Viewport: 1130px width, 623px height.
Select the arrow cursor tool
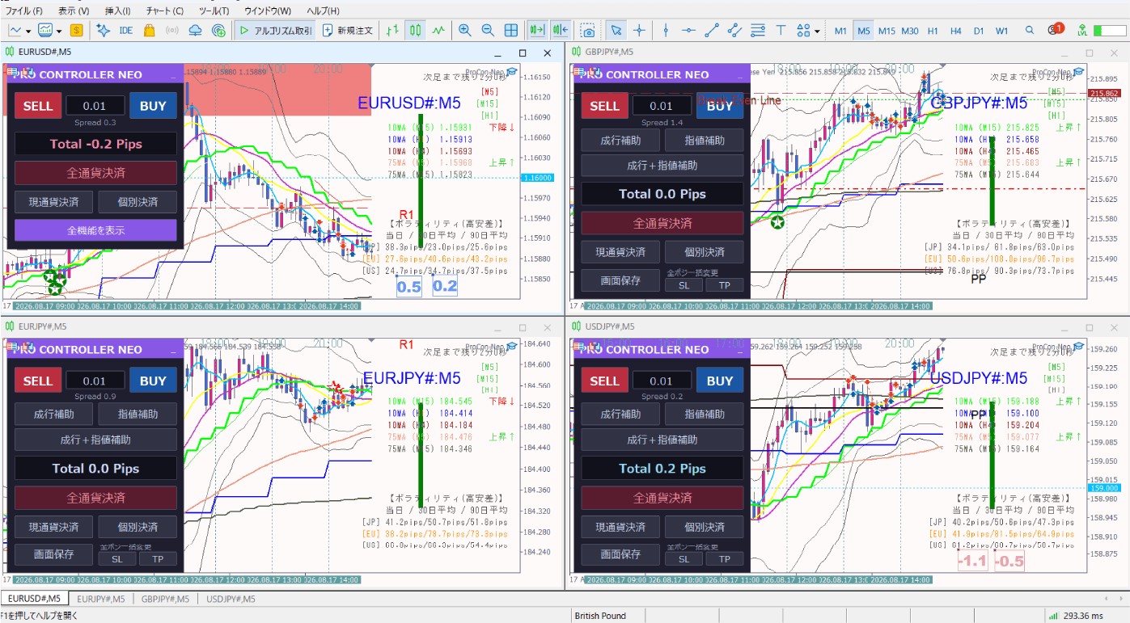pyautogui.click(x=616, y=30)
